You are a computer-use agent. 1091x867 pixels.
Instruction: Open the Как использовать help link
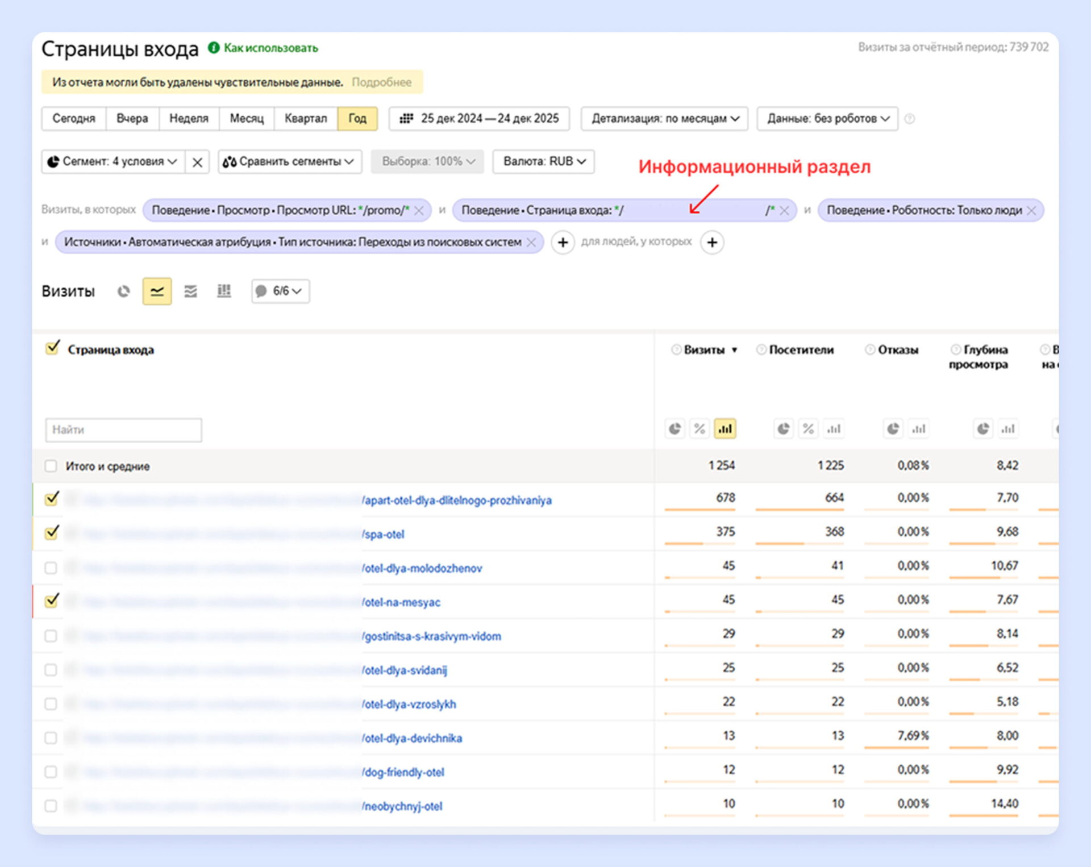(270, 48)
